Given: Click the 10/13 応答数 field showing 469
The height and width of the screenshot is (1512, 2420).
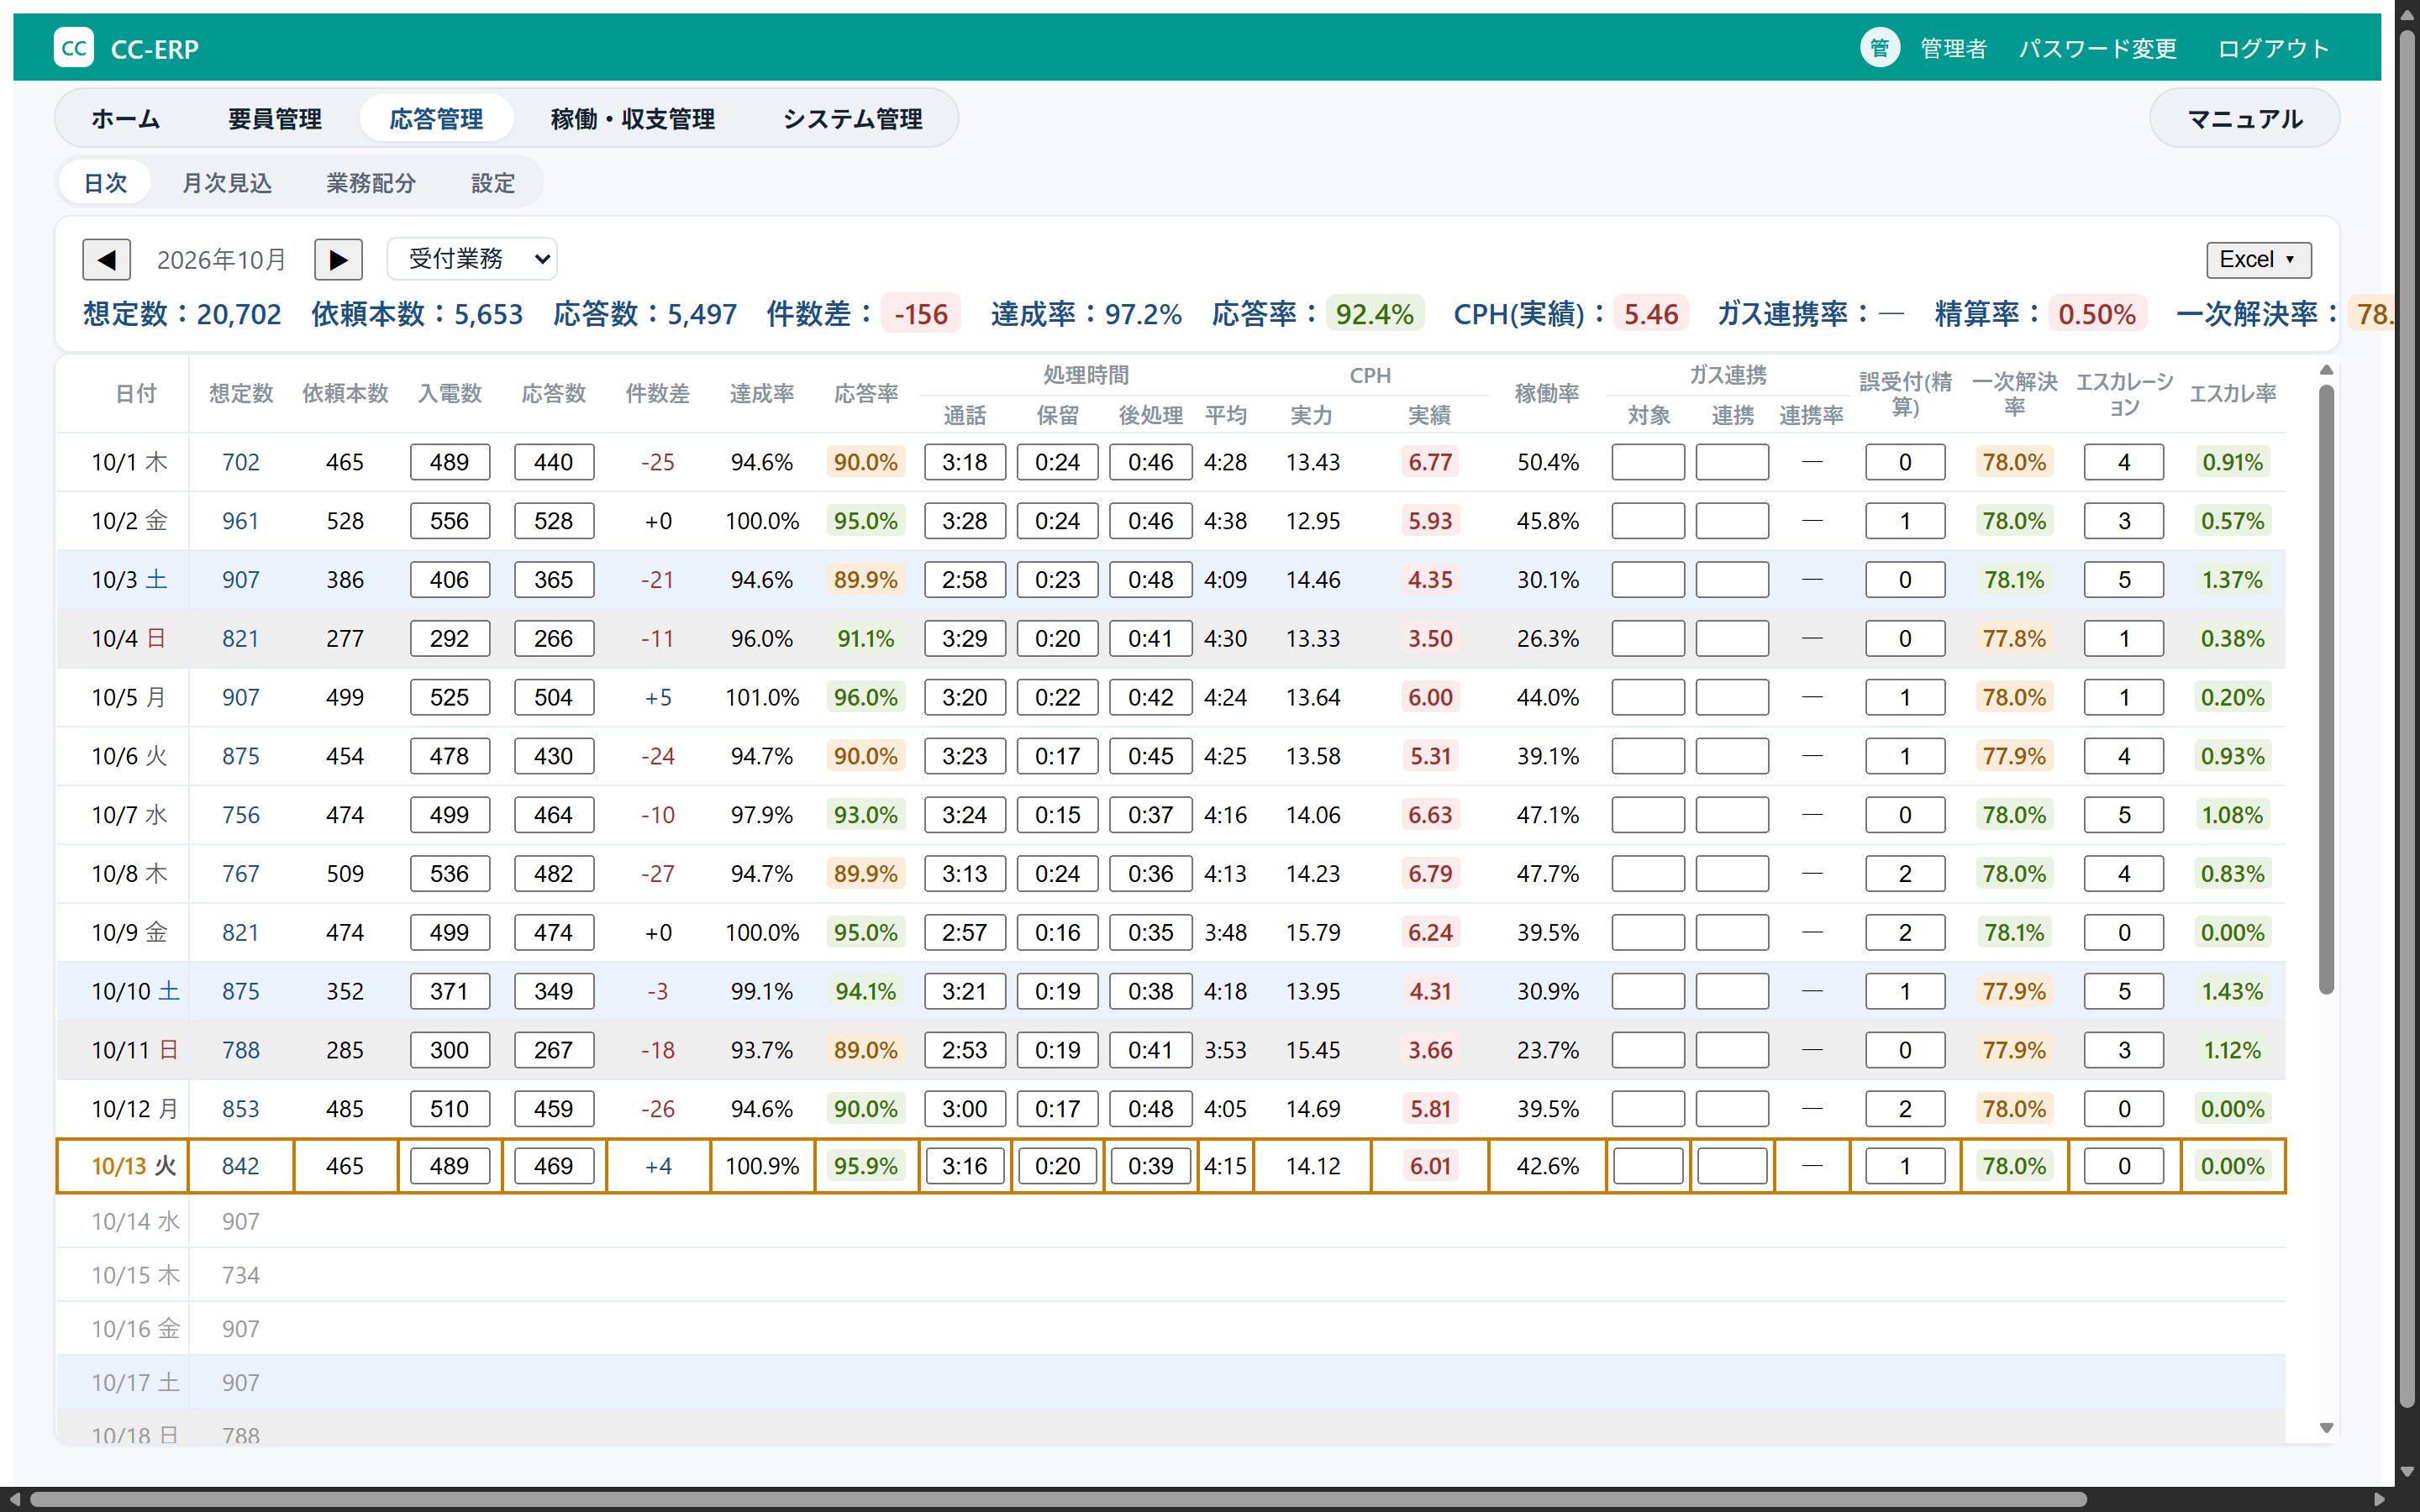Looking at the screenshot, I should click(x=554, y=1166).
